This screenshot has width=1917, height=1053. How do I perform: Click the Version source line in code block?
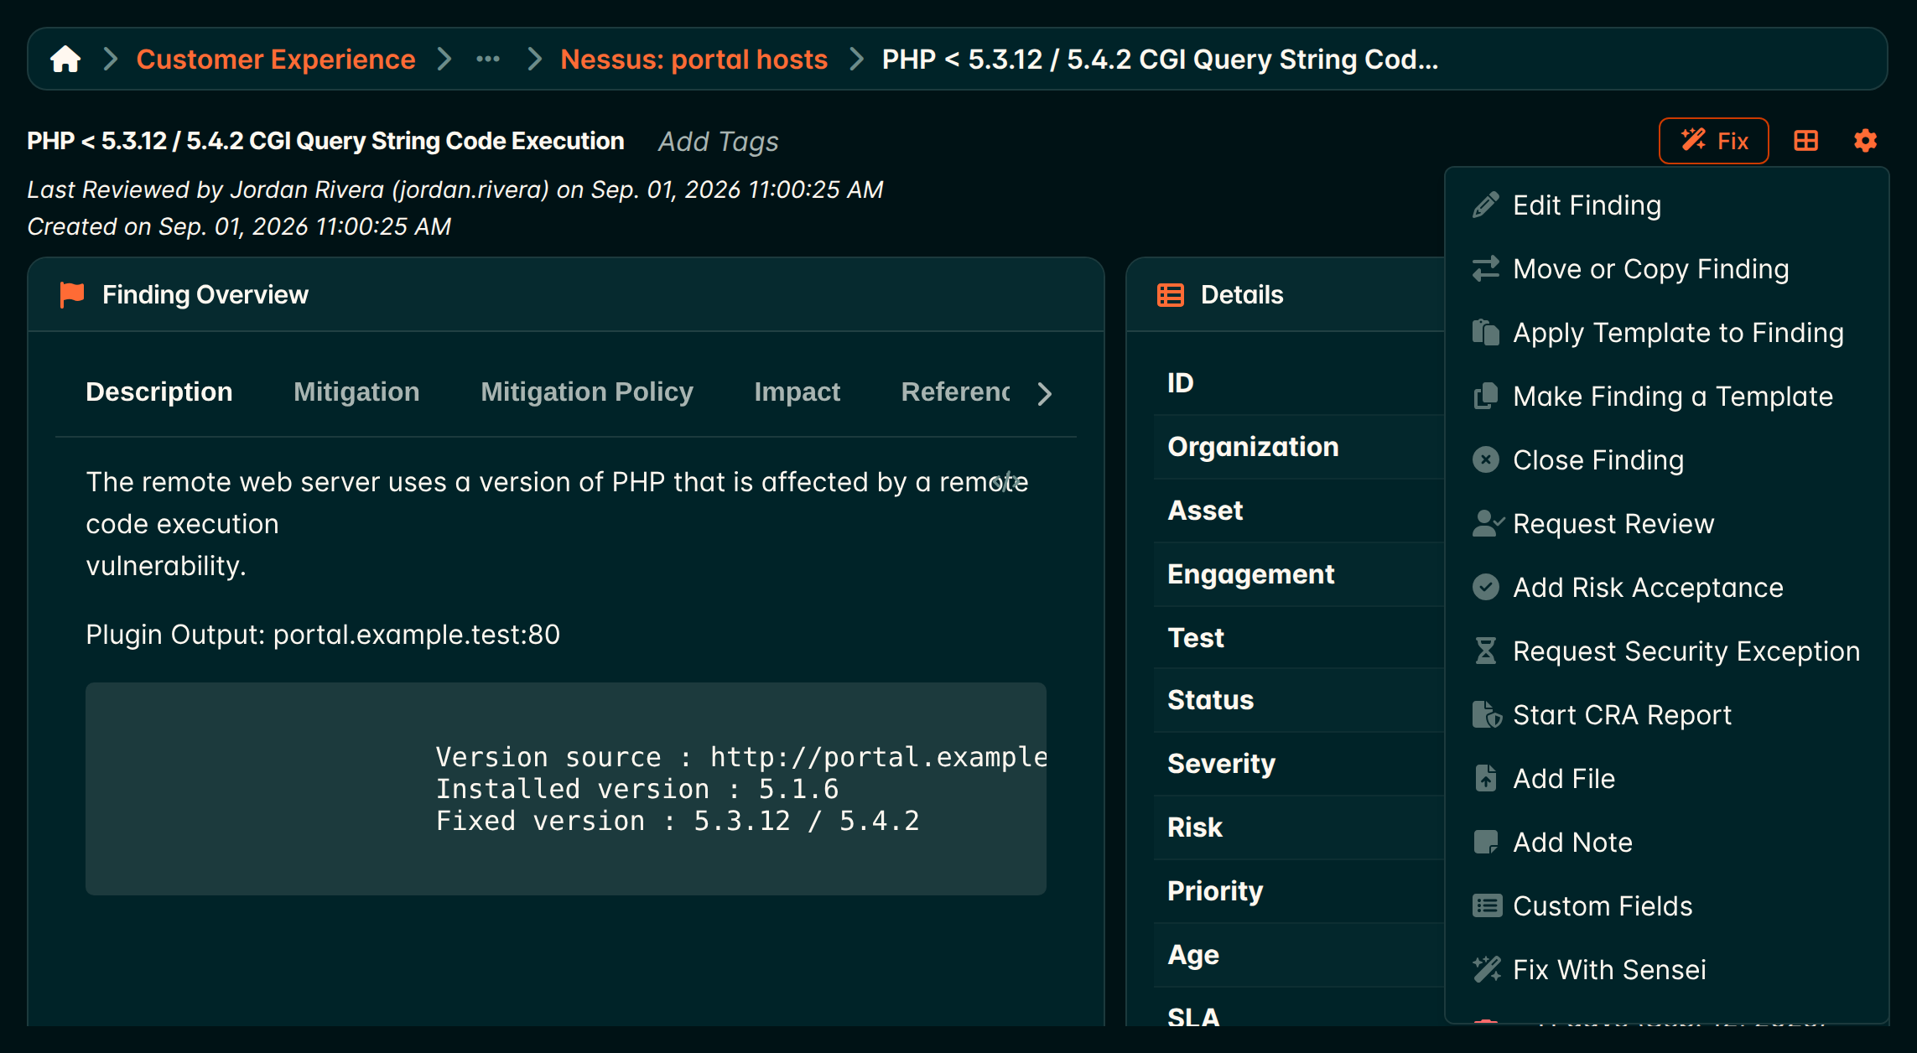(741, 757)
